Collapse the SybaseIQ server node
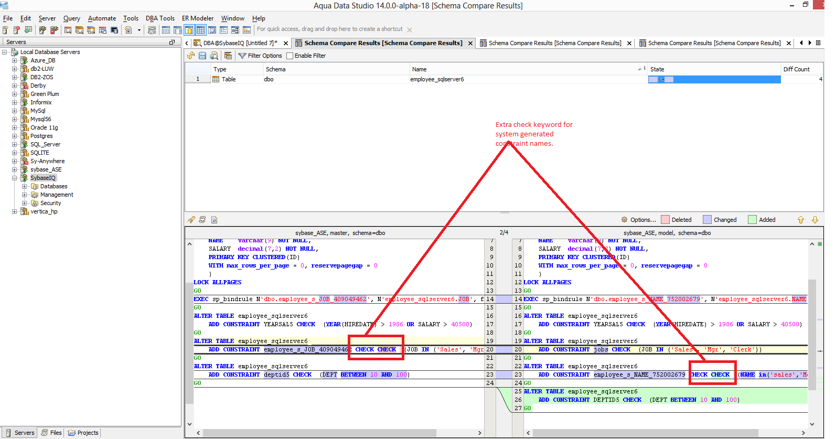 (15, 178)
